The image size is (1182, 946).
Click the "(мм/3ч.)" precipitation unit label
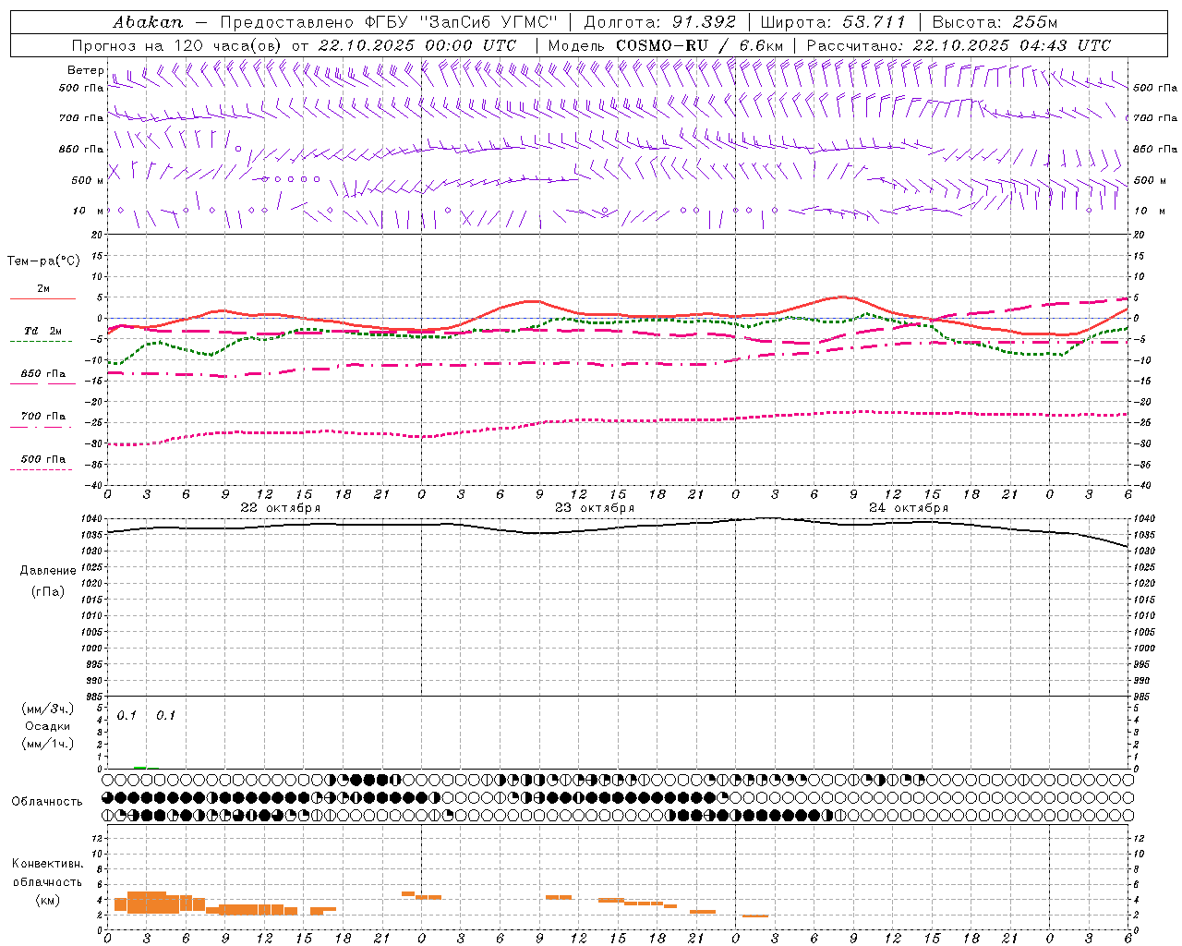click(48, 709)
